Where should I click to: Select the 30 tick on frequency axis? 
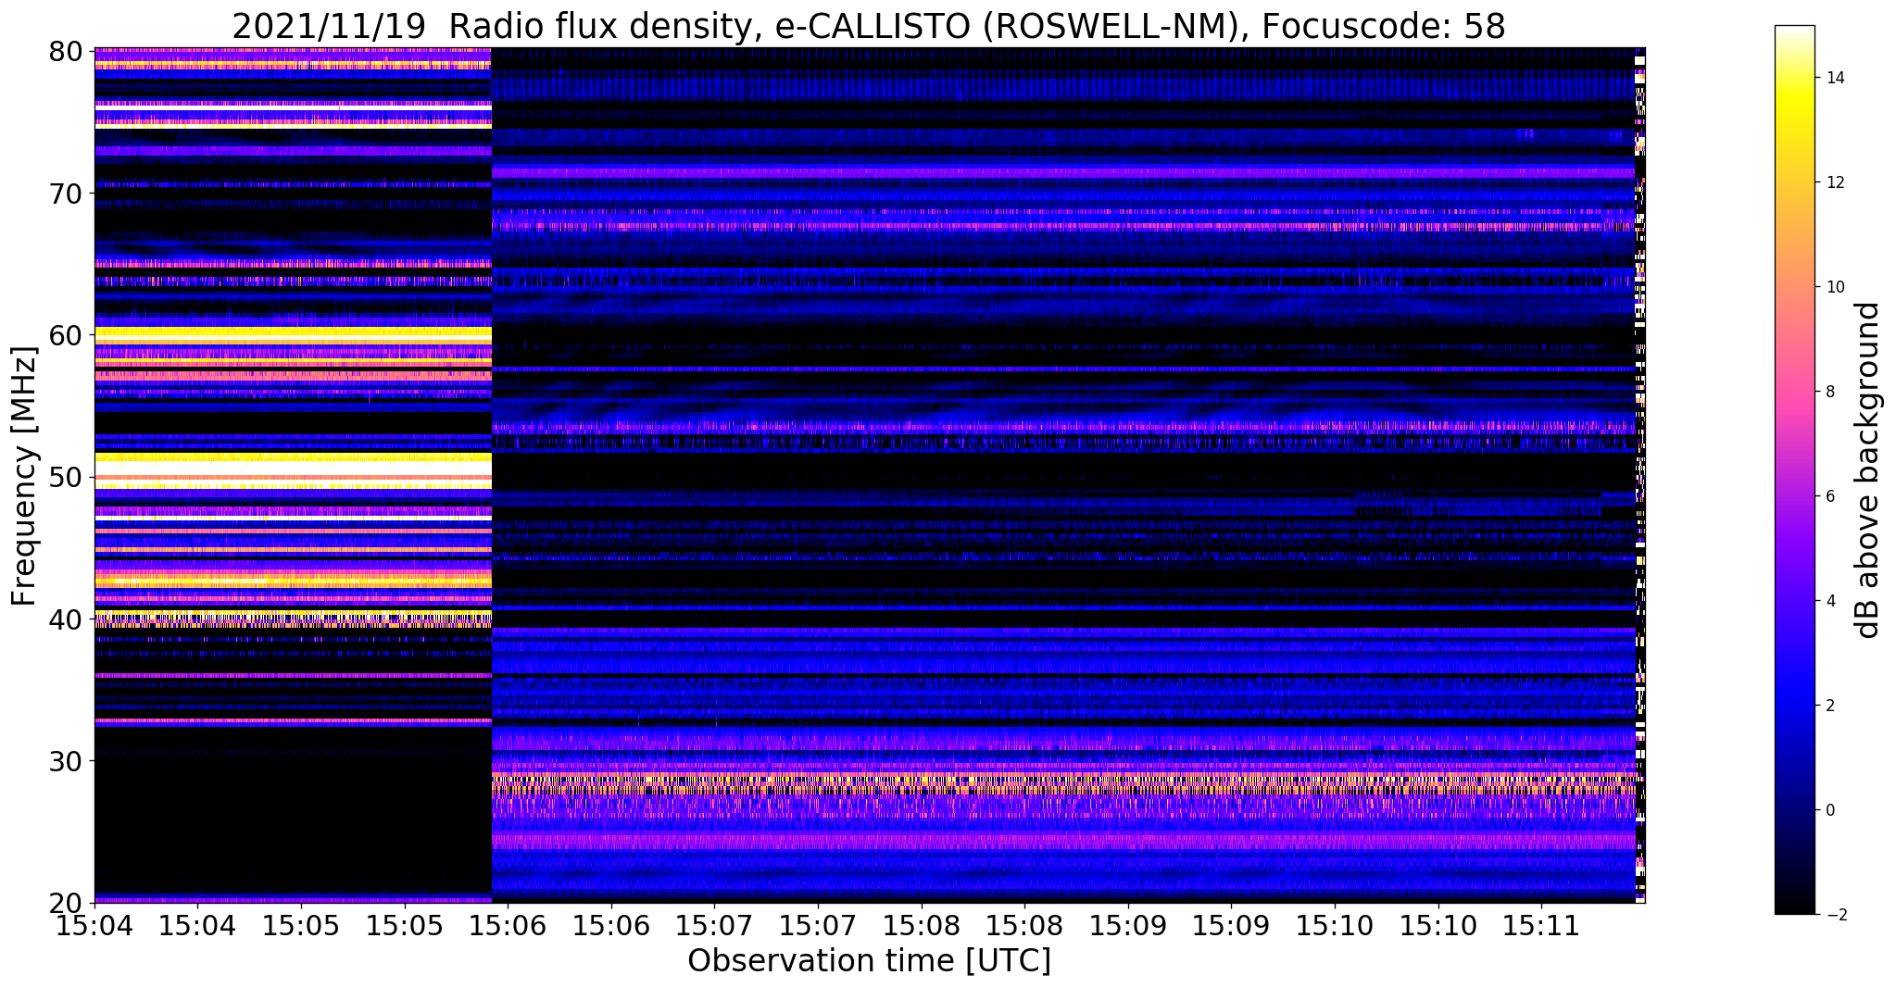coord(66,761)
